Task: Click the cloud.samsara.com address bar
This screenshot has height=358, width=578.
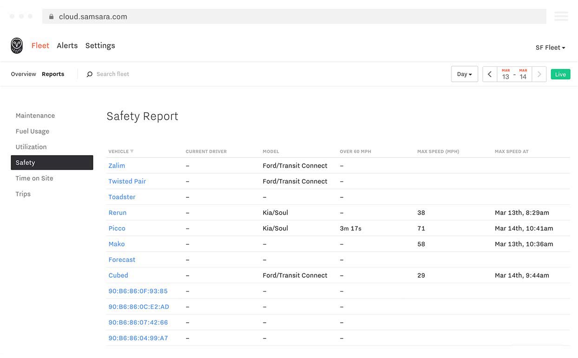Action: pos(294,16)
